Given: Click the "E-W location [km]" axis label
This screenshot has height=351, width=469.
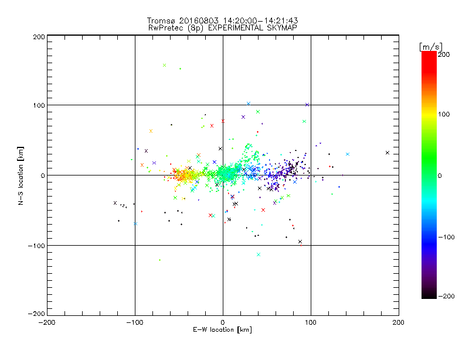Looking at the screenshot, I should pyautogui.click(x=222, y=329).
